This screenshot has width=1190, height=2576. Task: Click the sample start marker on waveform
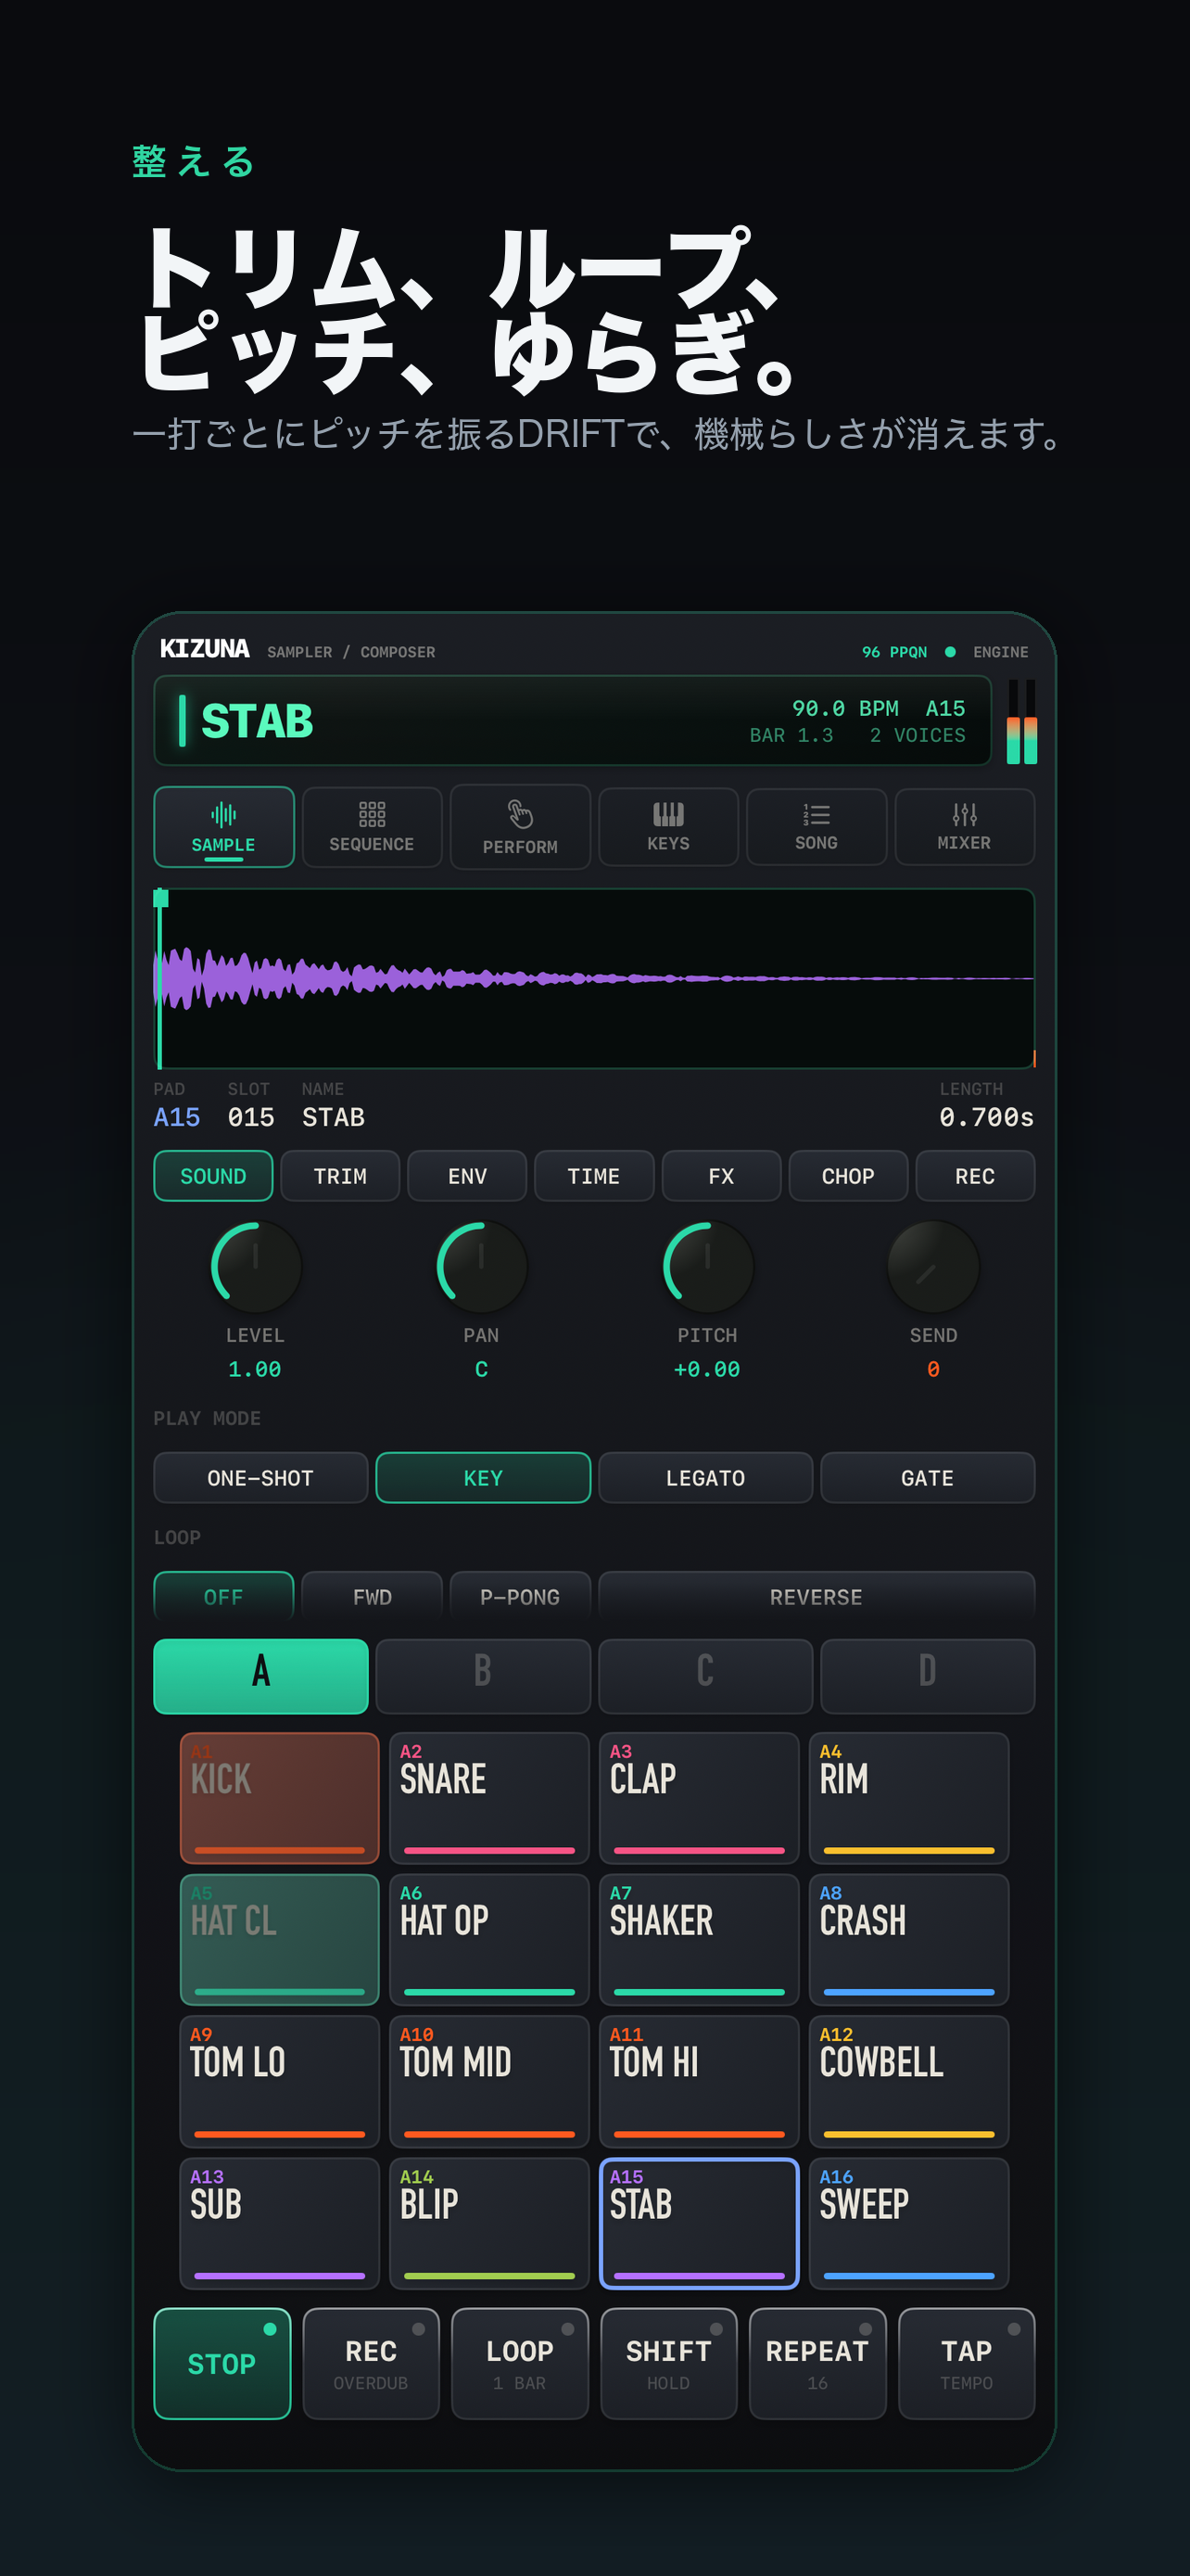159,897
